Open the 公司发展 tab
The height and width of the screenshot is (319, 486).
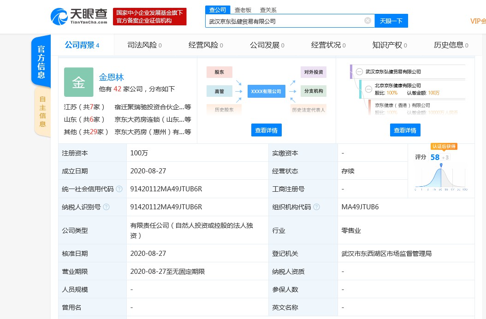[x=267, y=45]
